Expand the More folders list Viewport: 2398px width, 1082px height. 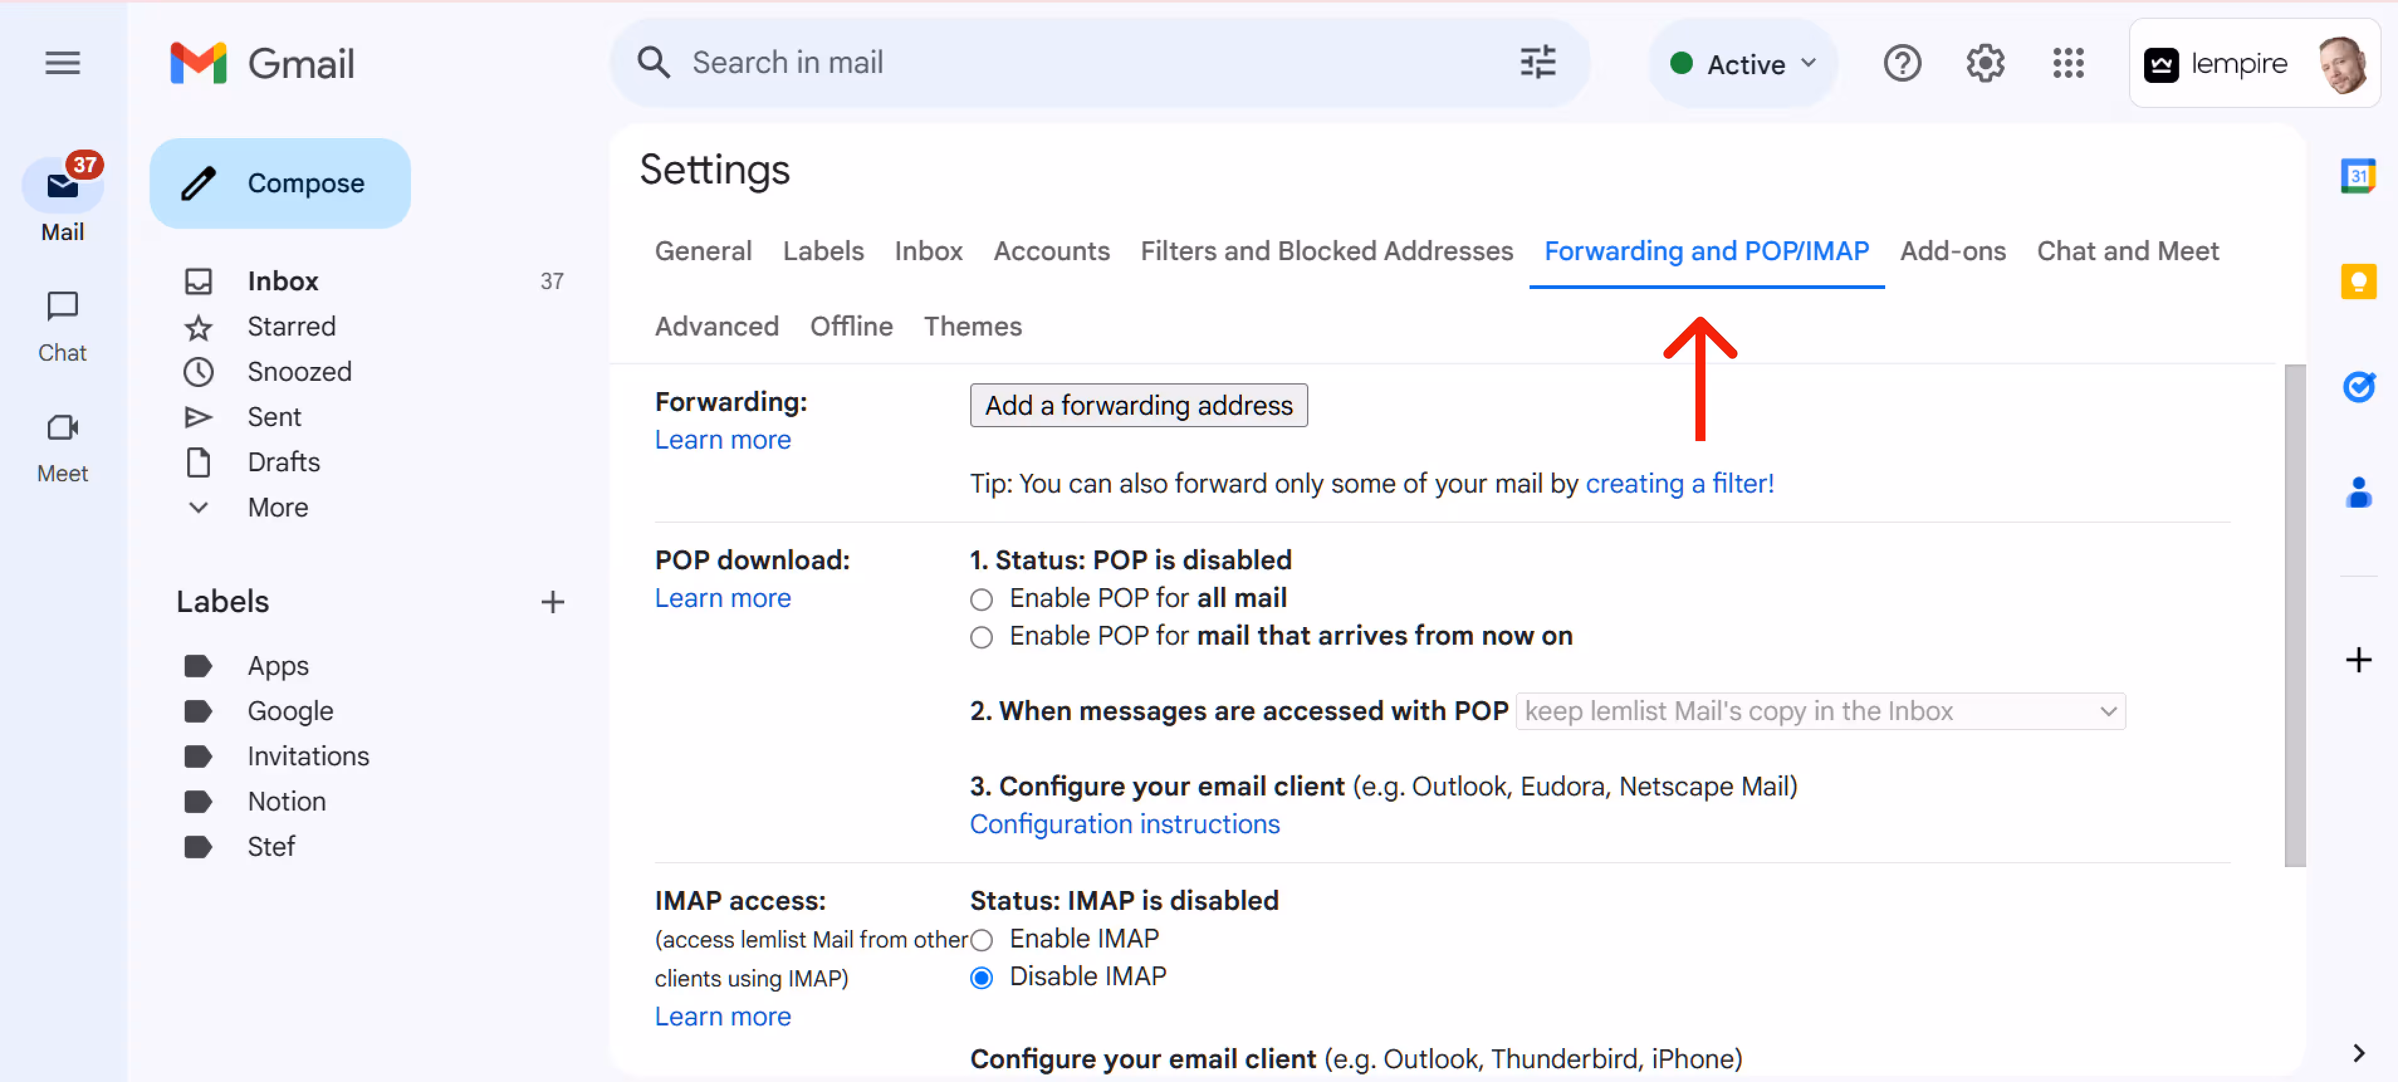(x=276, y=508)
